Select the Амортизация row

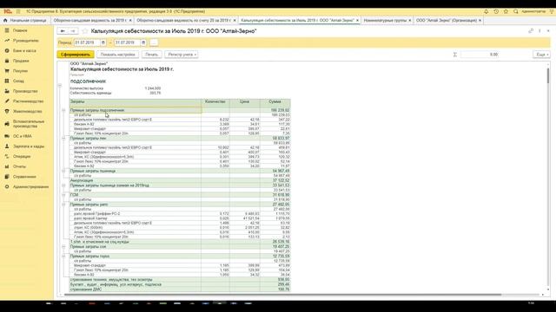coord(180,180)
